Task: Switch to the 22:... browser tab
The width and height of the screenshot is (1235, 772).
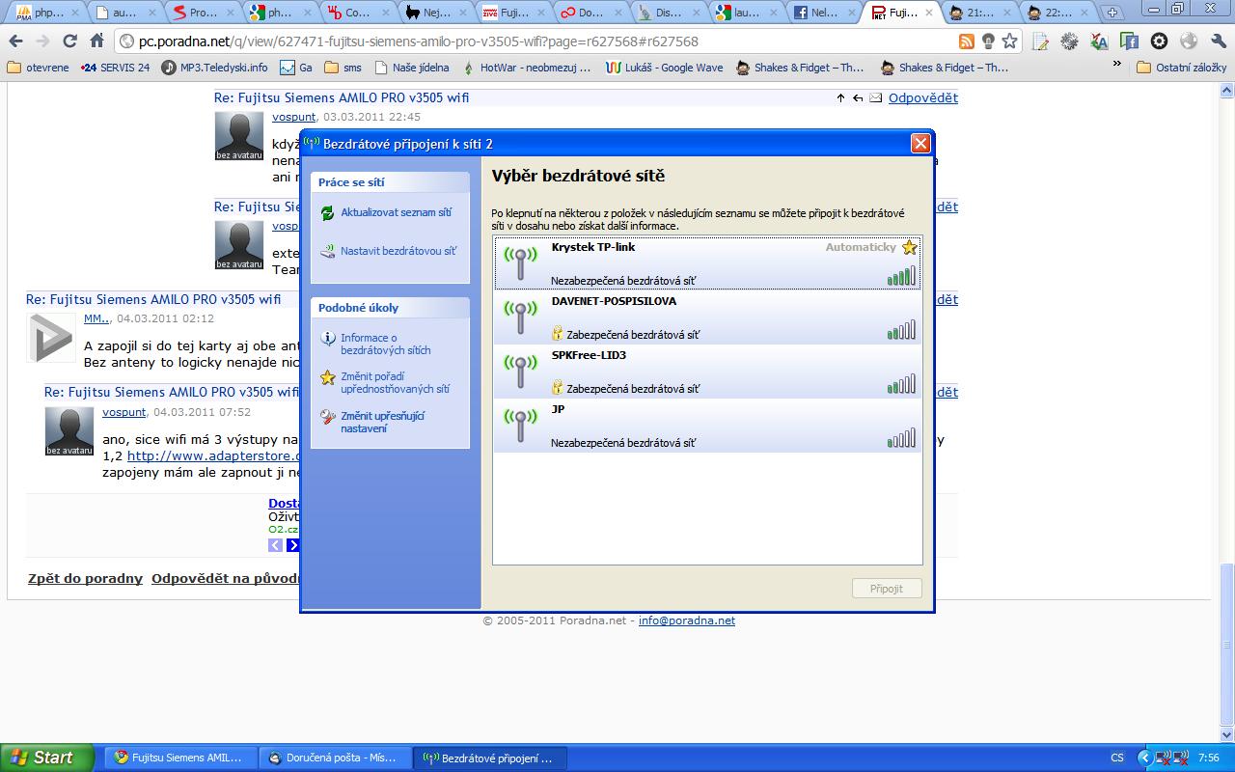Action: (1058, 13)
